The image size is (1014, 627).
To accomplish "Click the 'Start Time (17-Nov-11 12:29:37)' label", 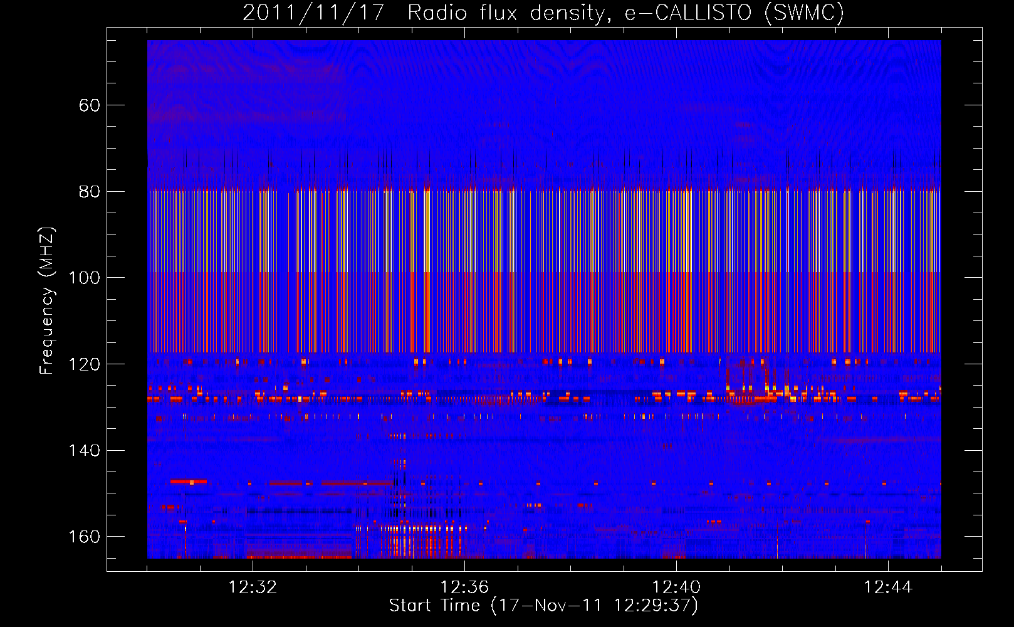I will click(x=543, y=606).
